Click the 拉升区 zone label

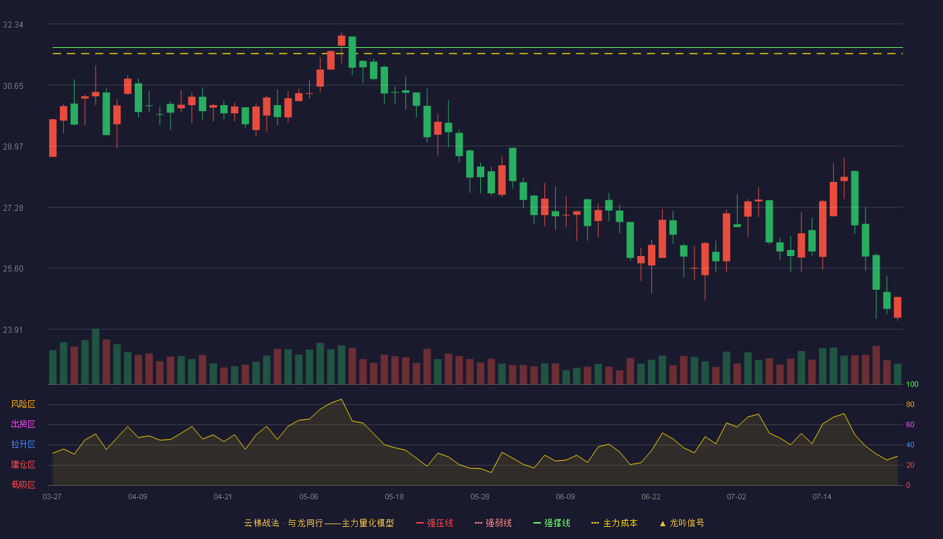[x=23, y=445]
